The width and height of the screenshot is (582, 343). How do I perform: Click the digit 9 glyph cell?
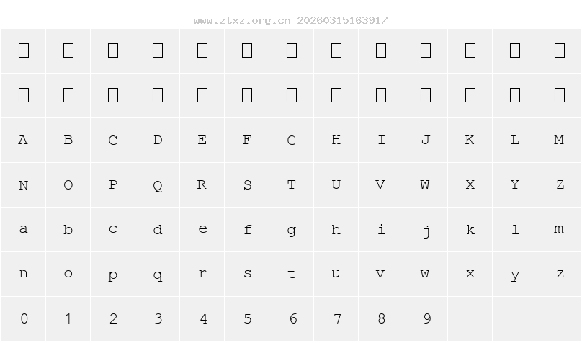[426, 319]
